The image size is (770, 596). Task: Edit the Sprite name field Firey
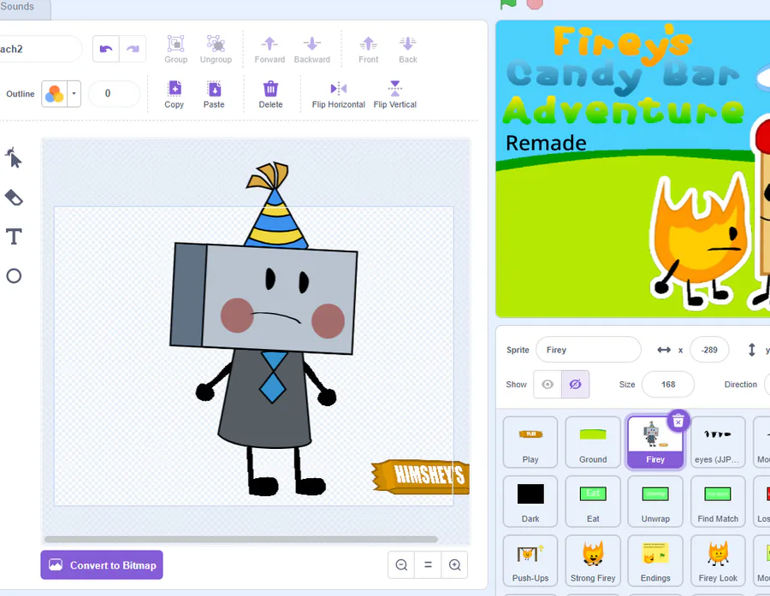[589, 350]
